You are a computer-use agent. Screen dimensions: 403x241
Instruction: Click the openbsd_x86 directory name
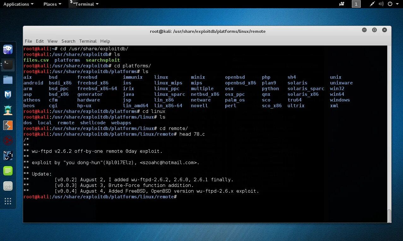(240, 83)
